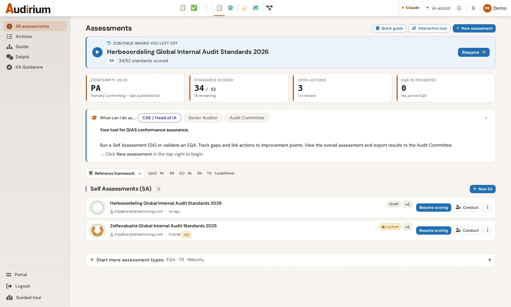Choose DO framework in EN

tap(200, 173)
